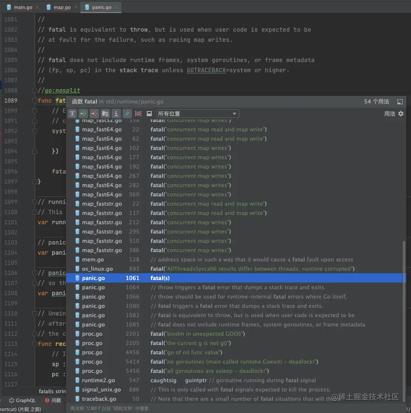Image resolution: width=411 pixels, height=413 pixels.
Task: Select map_fast64.go line 22 usage
Action: pyautogui.click(x=234, y=129)
